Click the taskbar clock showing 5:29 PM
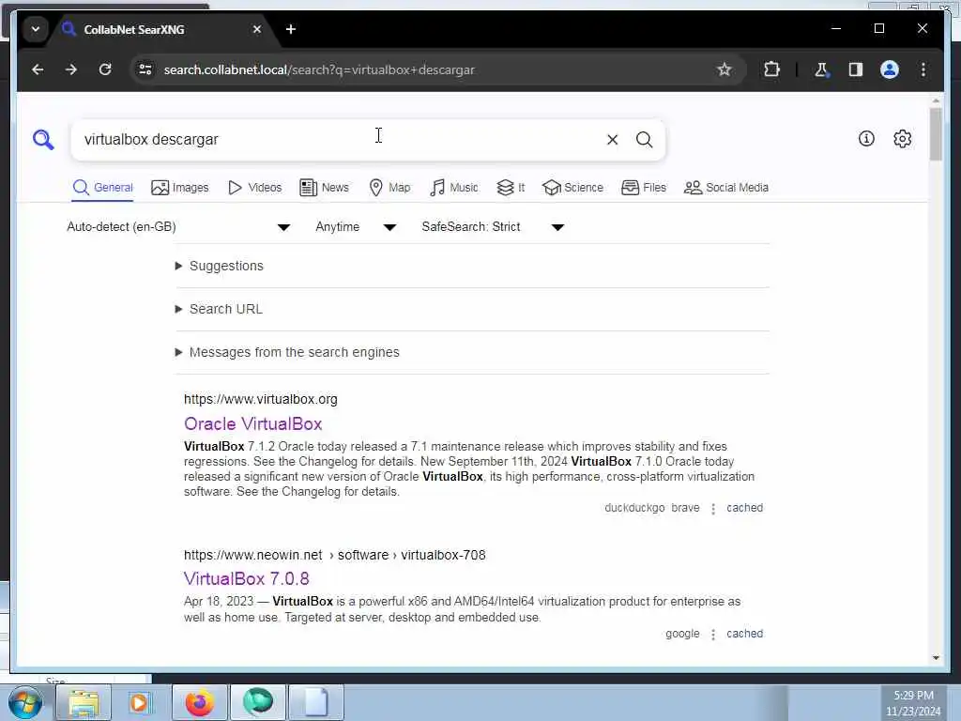The image size is (961, 721). click(913, 703)
